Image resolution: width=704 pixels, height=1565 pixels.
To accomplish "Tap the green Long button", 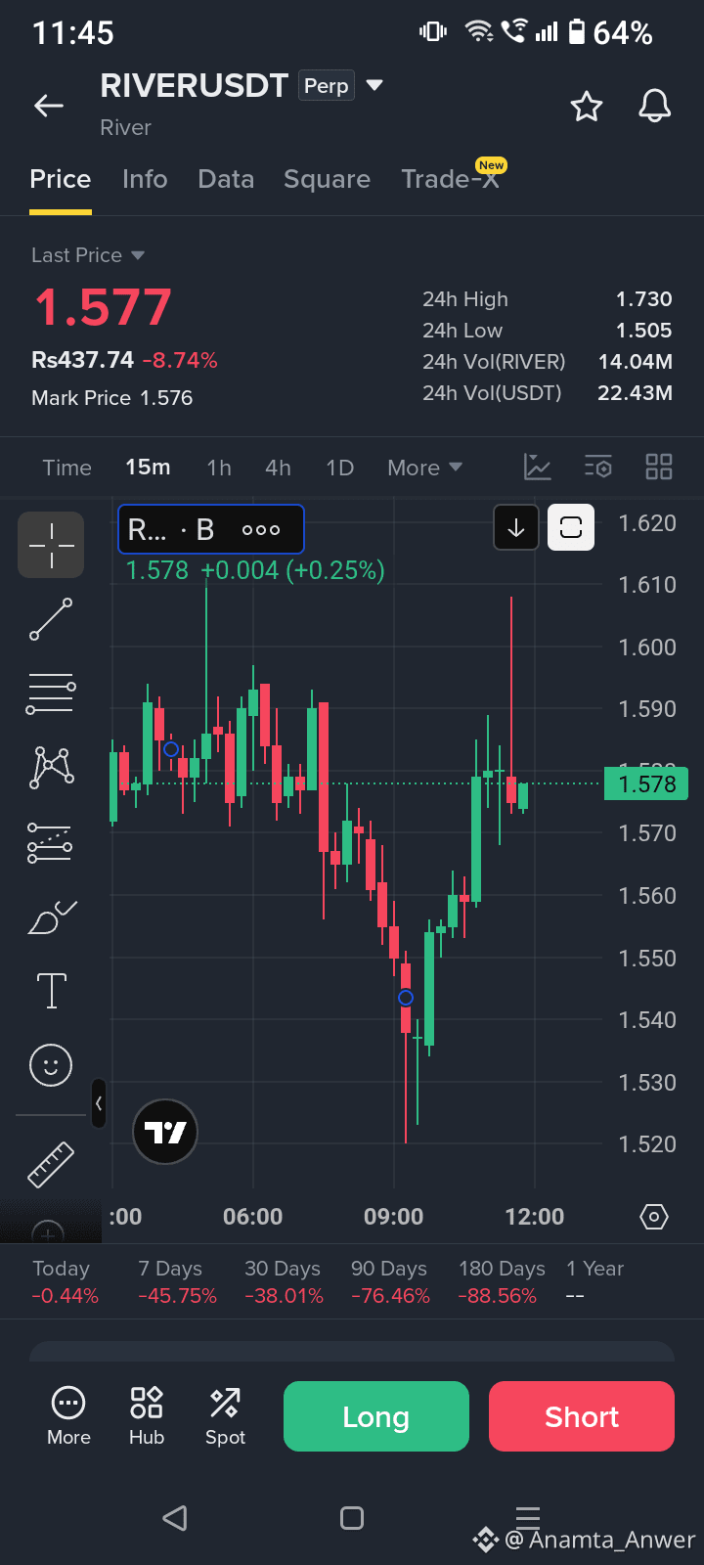I will pyautogui.click(x=376, y=1416).
